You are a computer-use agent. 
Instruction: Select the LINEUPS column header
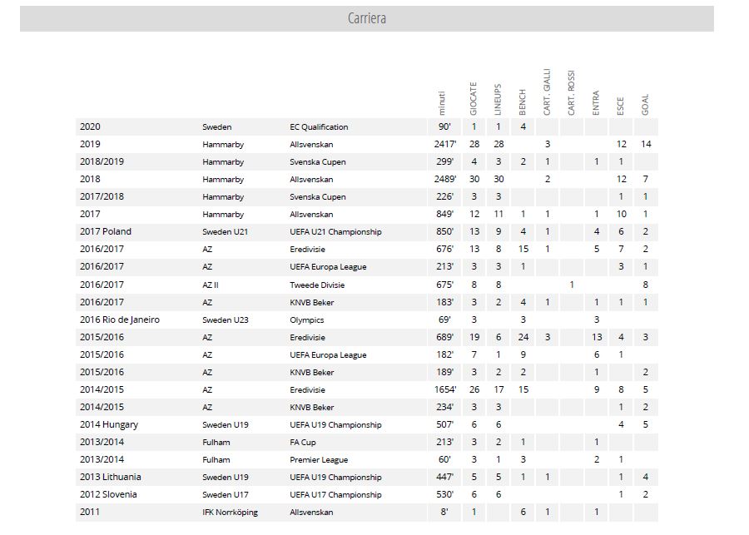click(x=498, y=100)
